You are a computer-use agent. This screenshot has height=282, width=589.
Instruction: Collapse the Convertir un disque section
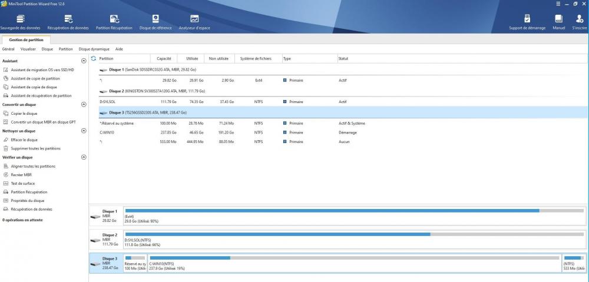[x=84, y=105]
